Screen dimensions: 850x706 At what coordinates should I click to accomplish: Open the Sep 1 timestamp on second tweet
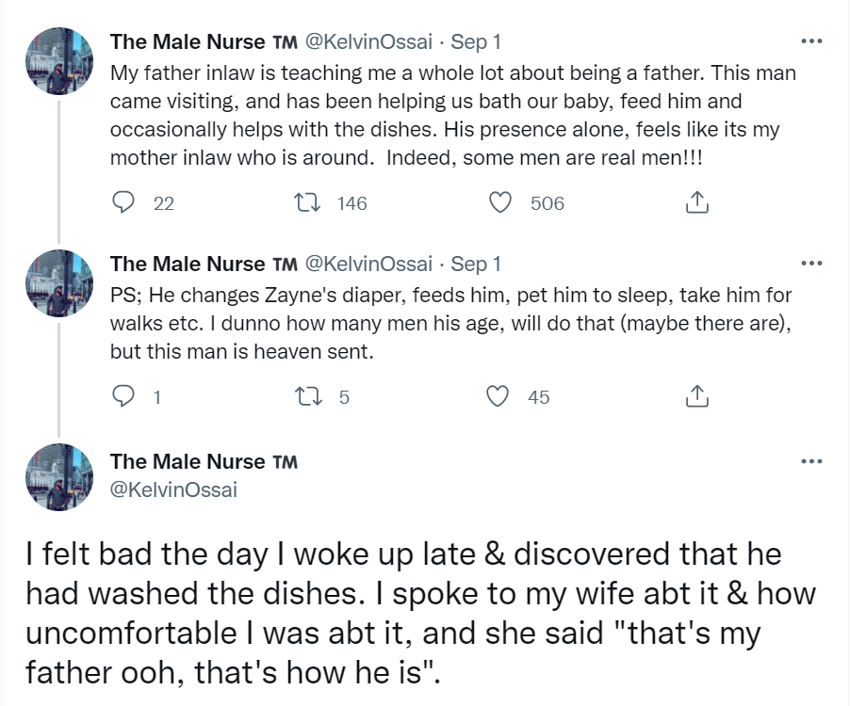point(476,264)
